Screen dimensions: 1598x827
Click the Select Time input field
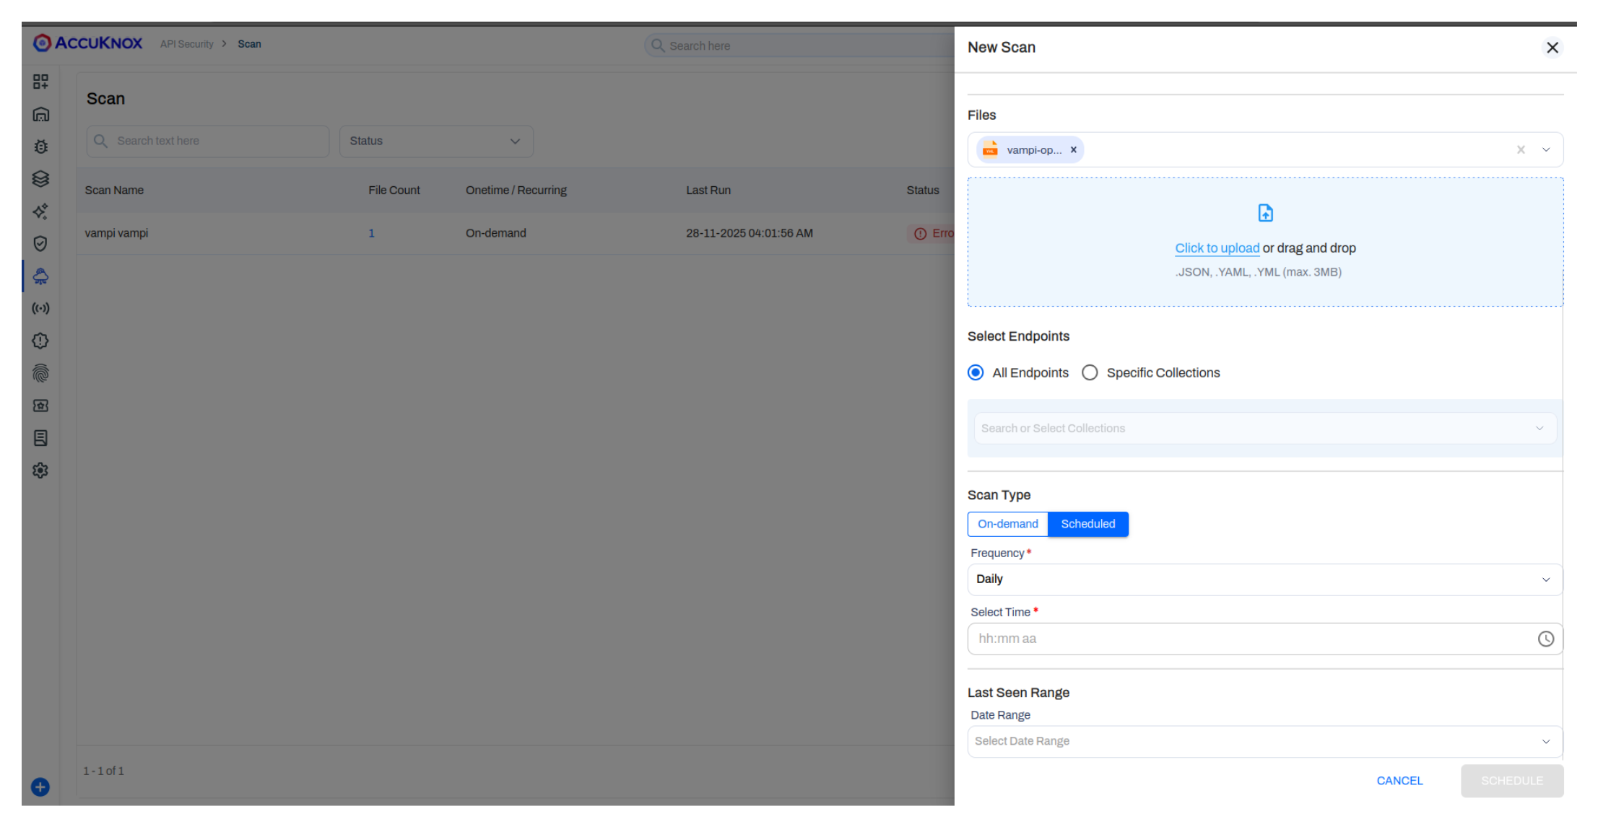[x=1249, y=639]
